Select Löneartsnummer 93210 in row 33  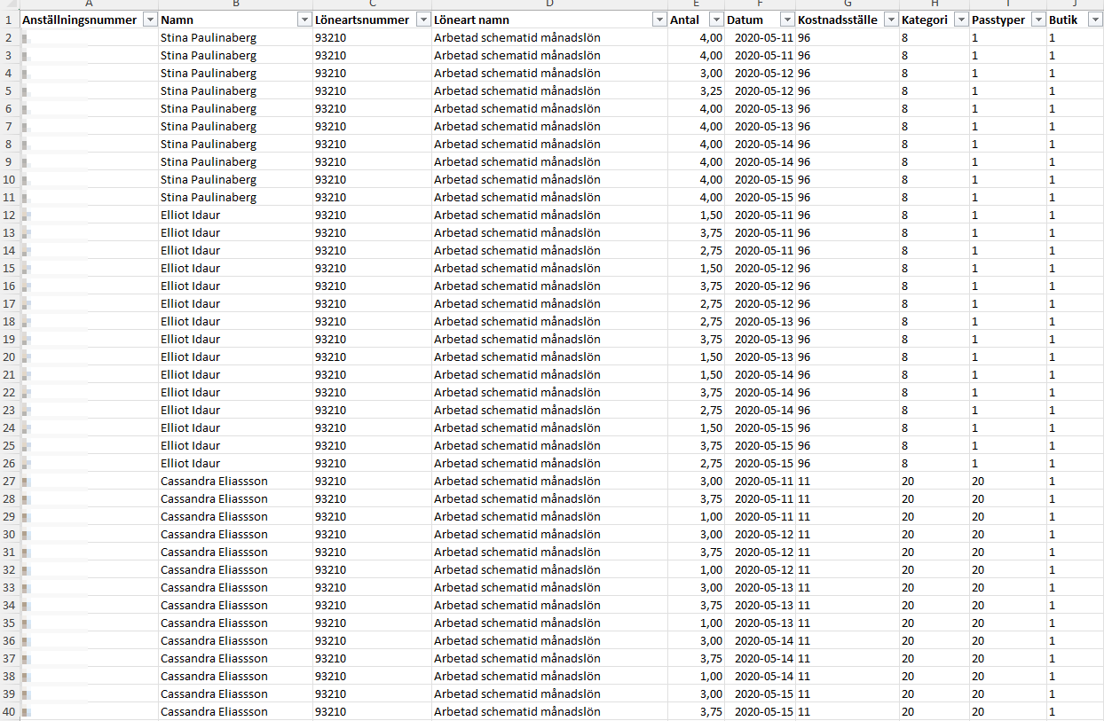(372, 587)
